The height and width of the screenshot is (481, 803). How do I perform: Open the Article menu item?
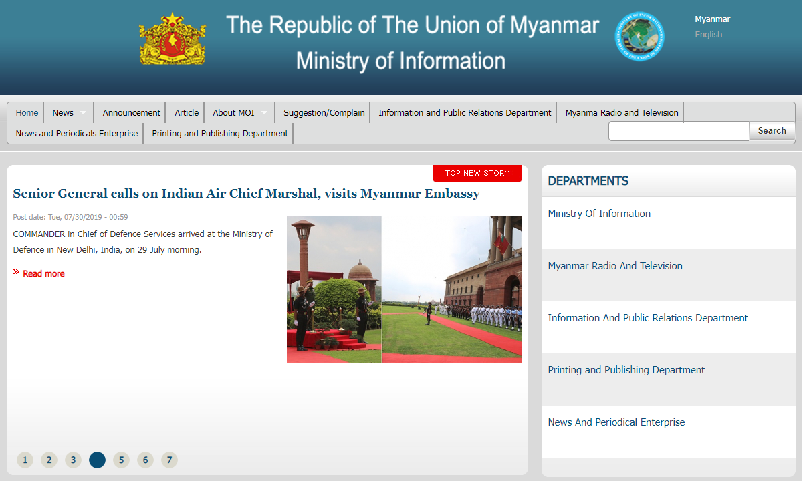coord(187,113)
